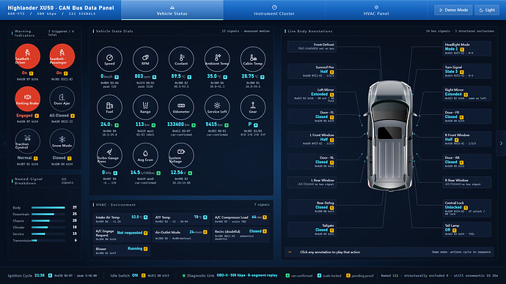The image size is (506, 284).
Task: Open the HVAC Panel tab
Action: click(376, 10)
